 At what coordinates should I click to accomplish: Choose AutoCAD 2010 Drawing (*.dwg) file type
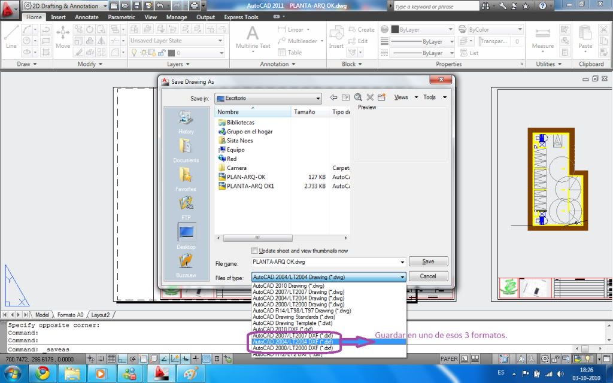pos(289,285)
